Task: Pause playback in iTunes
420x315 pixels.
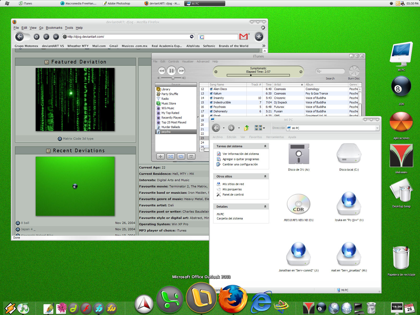Action: tap(171, 71)
